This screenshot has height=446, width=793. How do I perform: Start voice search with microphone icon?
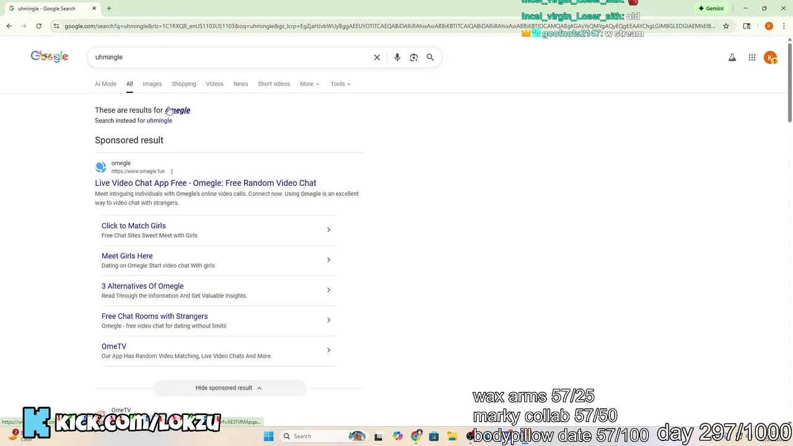[x=397, y=57]
